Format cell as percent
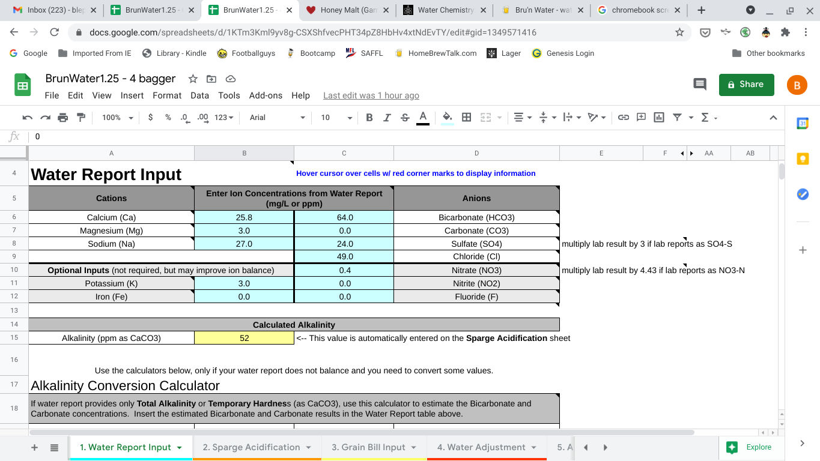The height and width of the screenshot is (461, 820). pos(168,118)
